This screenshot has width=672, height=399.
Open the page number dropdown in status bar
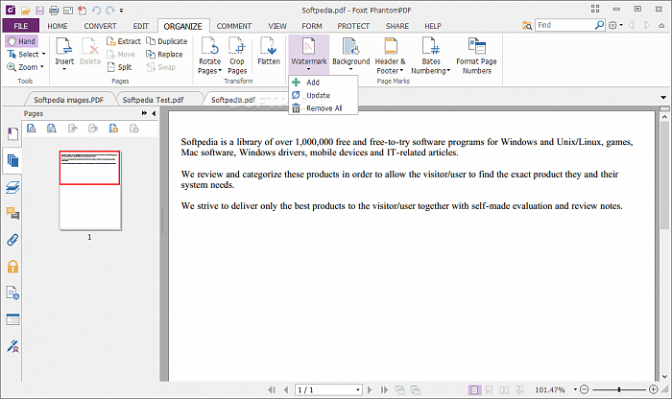tap(357, 390)
